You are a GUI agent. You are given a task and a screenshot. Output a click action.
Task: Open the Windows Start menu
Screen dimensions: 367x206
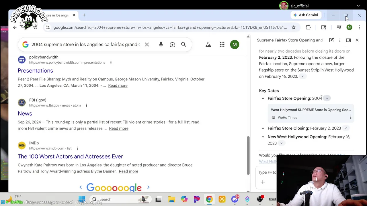coord(82,199)
